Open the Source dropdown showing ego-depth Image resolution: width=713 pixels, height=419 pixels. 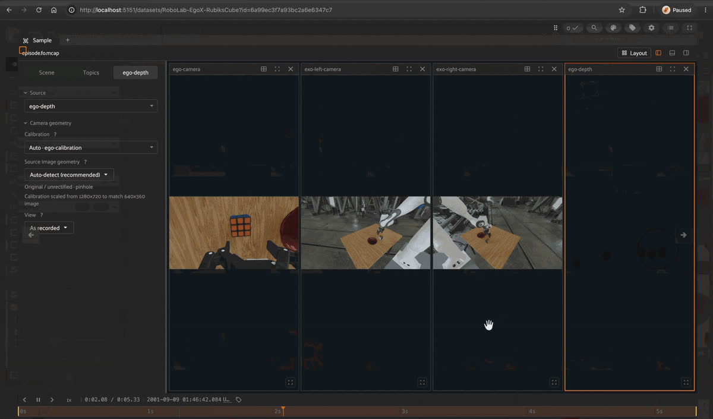point(91,106)
